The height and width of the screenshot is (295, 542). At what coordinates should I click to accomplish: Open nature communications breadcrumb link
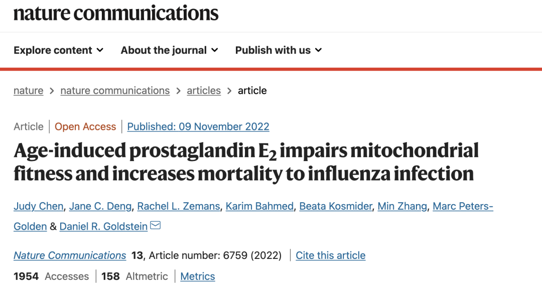[x=115, y=90]
